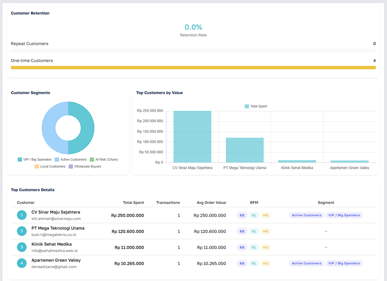Toggle Active Customers legend swatch

[x=57, y=159]
